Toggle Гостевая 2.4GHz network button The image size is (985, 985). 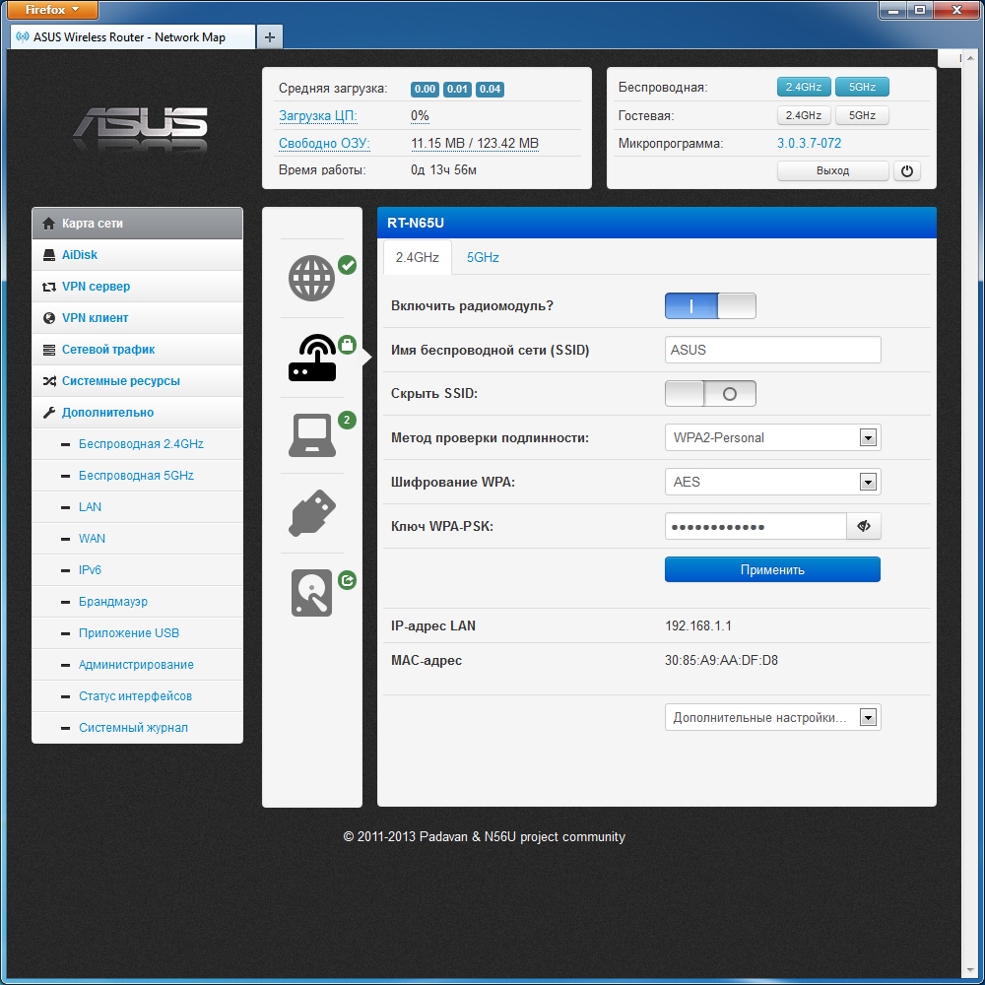804,115
